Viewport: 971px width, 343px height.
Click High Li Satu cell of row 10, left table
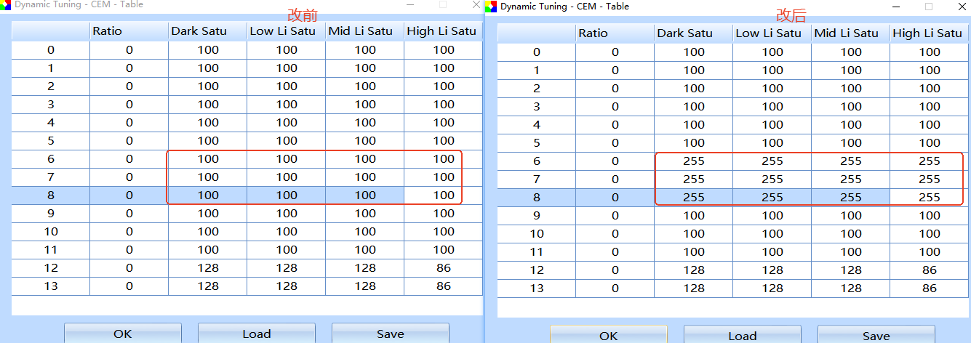(x=443, y=232)
